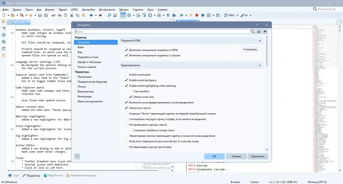This screenshot has height=184, width=343.
Task: Open the 'Инструменты' menu
Action: [107, 10]
